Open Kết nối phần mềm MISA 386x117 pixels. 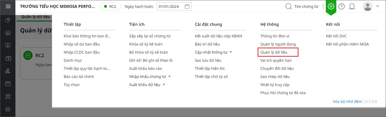pyautogui.click(x=347, y=44)
